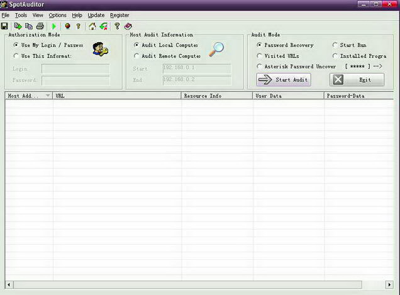Click horizontal scrollbar right arrow
The width and height of the screenshot is (400, 295).
[x=389, y=284]
